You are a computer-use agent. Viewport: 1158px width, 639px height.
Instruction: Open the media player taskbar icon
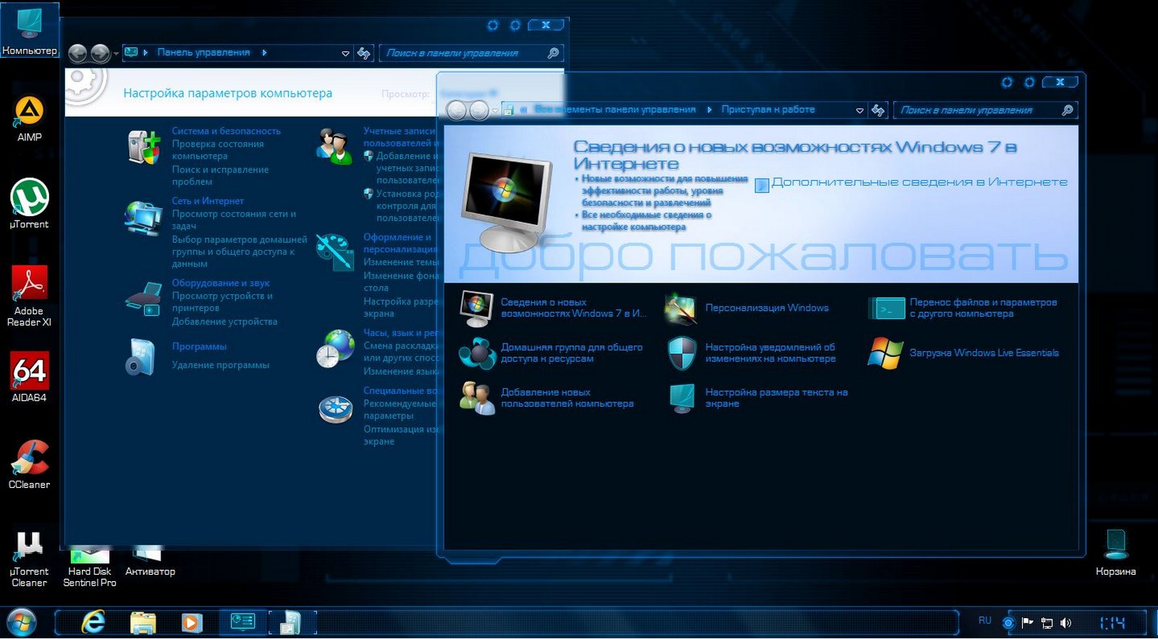pos(192,622)
